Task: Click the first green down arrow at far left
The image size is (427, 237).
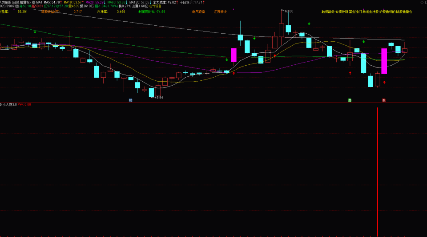Action: 35,32
